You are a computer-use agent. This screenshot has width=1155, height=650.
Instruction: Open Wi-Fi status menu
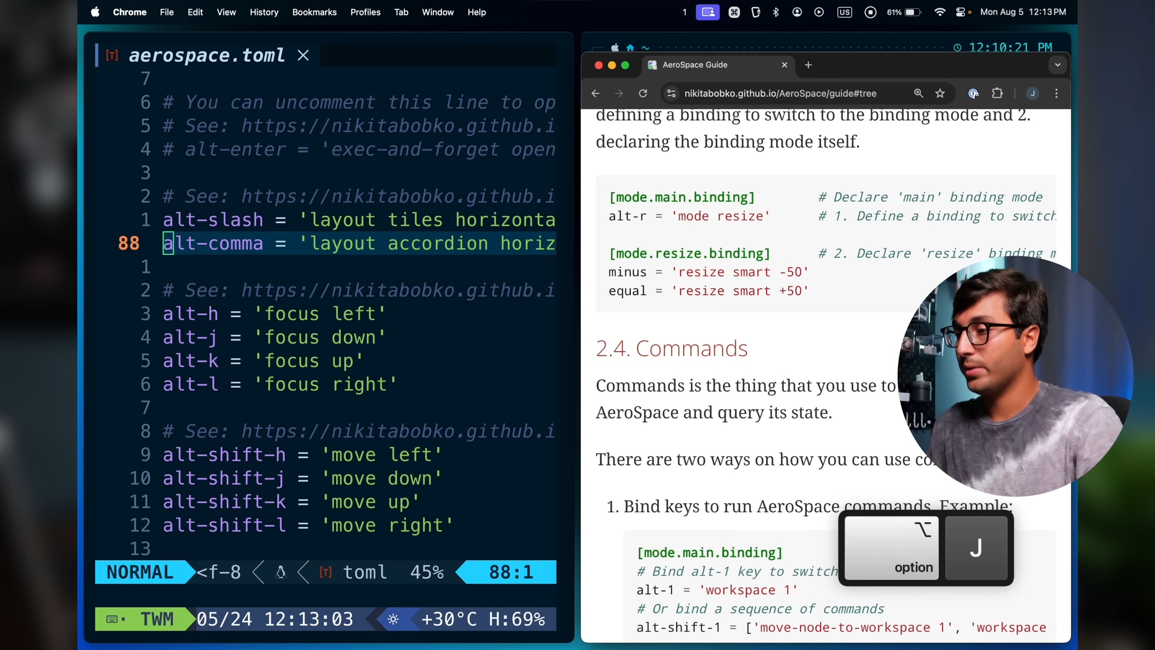[939, 12]
